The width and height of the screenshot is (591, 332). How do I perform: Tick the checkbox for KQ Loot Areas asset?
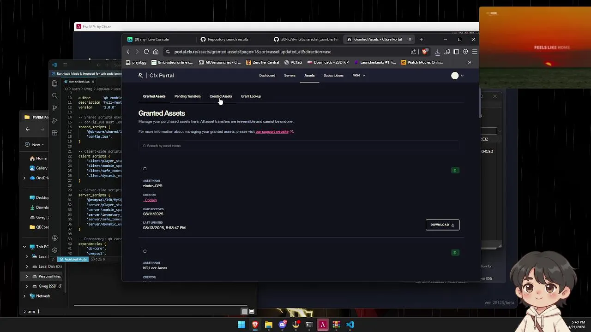[145, 251]
